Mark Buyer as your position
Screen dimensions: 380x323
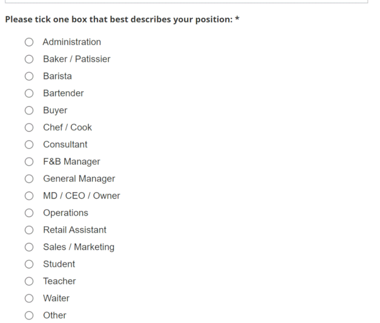click(x=29, y=110)
